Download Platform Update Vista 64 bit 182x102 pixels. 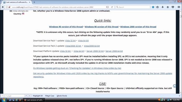[x=79, y=51]
